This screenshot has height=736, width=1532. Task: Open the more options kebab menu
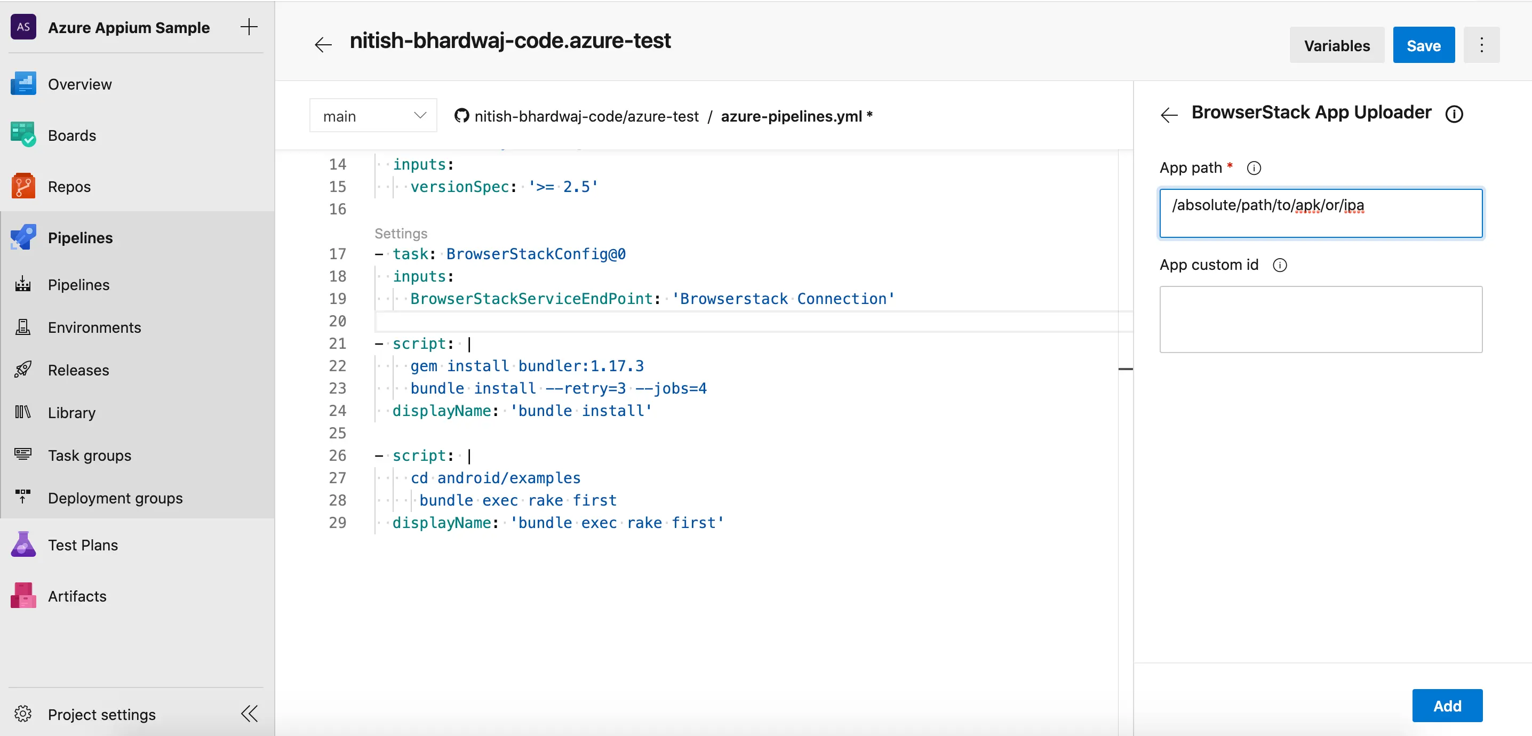click(1481, 45)
